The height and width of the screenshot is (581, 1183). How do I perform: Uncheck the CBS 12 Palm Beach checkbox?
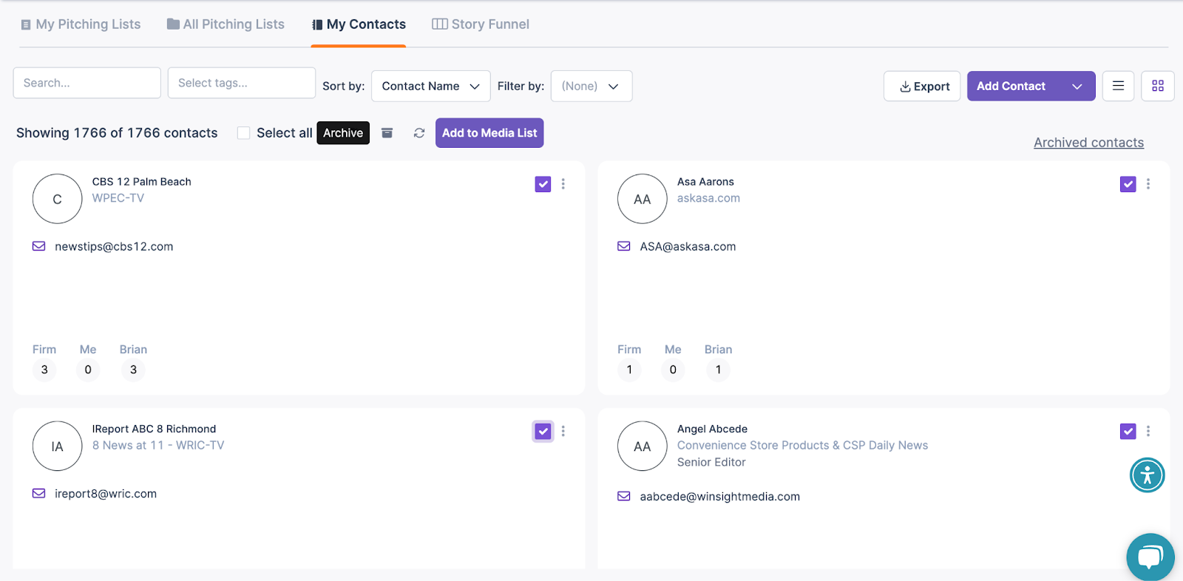coord(543,184)
